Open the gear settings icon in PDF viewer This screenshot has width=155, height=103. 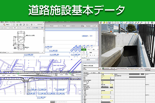(32, 24)
